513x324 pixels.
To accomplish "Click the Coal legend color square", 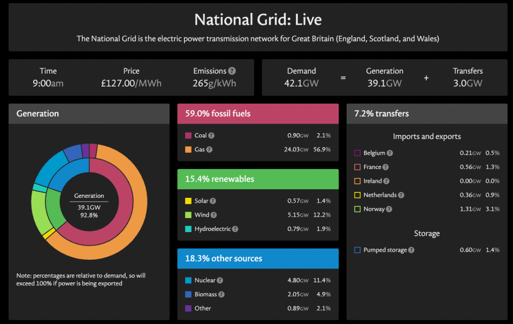I will pyautogui.click(x=188, y=135).
